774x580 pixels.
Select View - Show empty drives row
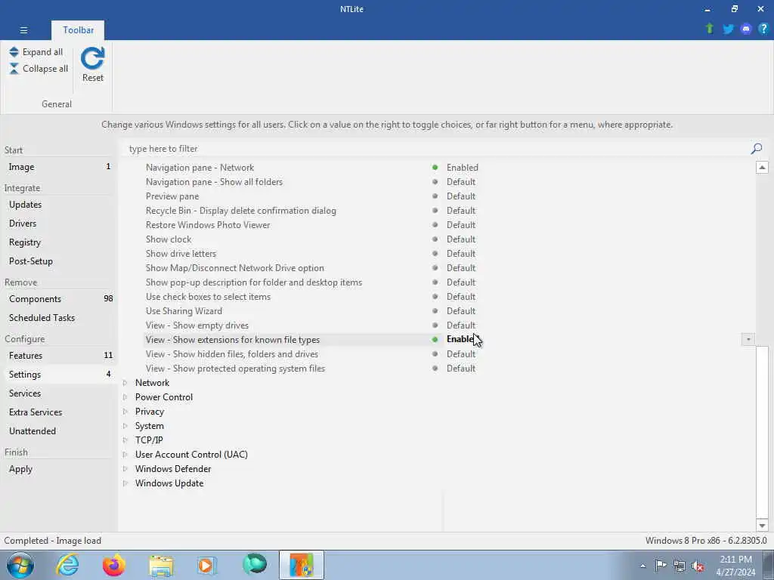click(449, 325)
